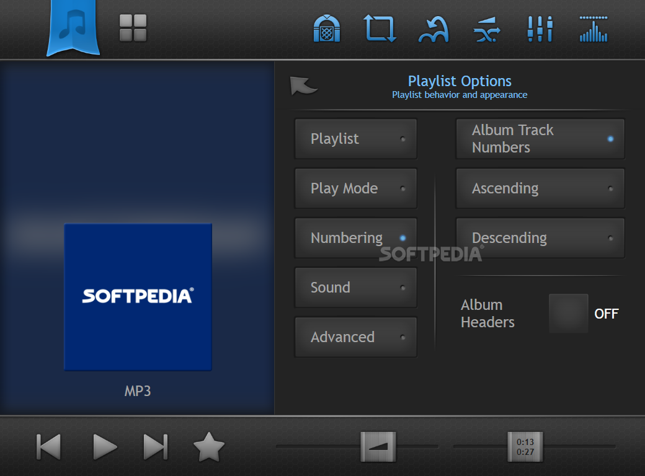645x476 pixels.
Task: Choose Descending numbering option
Action: point(540,238)
